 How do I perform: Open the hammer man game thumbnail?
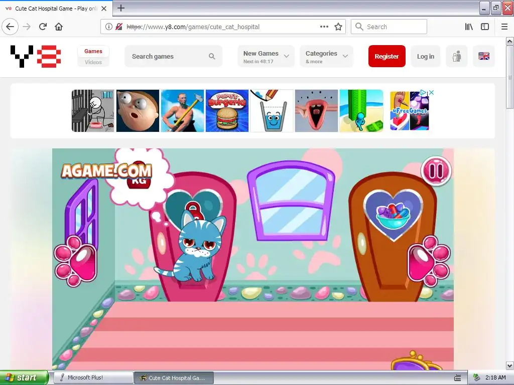coord(182,111)
